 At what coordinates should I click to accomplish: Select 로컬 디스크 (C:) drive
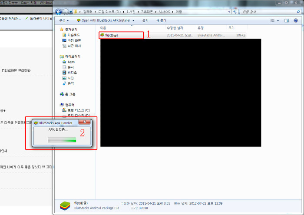(79, 110)
